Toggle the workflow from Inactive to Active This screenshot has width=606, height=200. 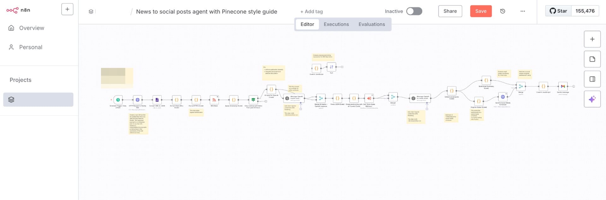[x=414, y=11]
